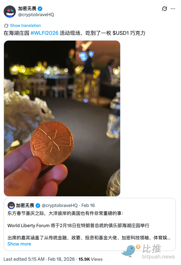Open the $USD1 cashtag
181x265 pixels.
coord(121,33)
